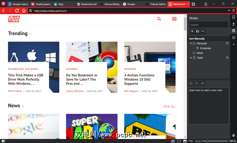This screenshot has width=237, height=143.
Task: Switch to the Bookmarks Settings tab
Action: 87,4
